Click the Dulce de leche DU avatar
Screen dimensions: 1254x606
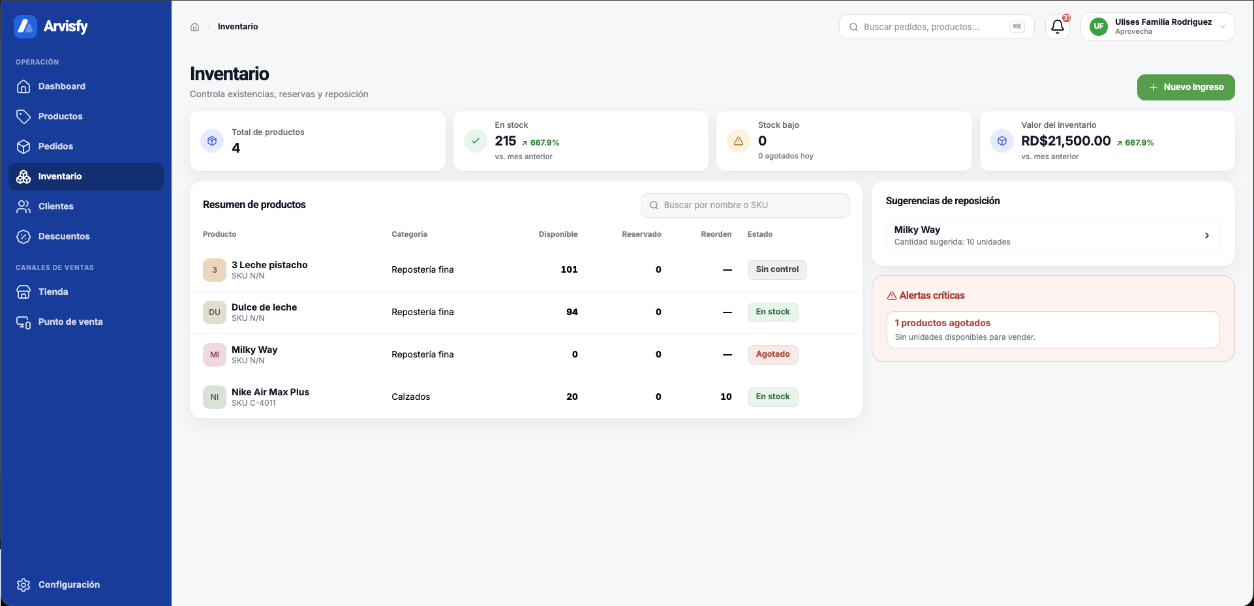click(215, 312)
